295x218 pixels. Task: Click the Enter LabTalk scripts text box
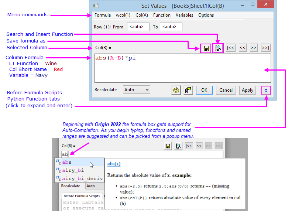pyautogui.click(x=83, y=205)
